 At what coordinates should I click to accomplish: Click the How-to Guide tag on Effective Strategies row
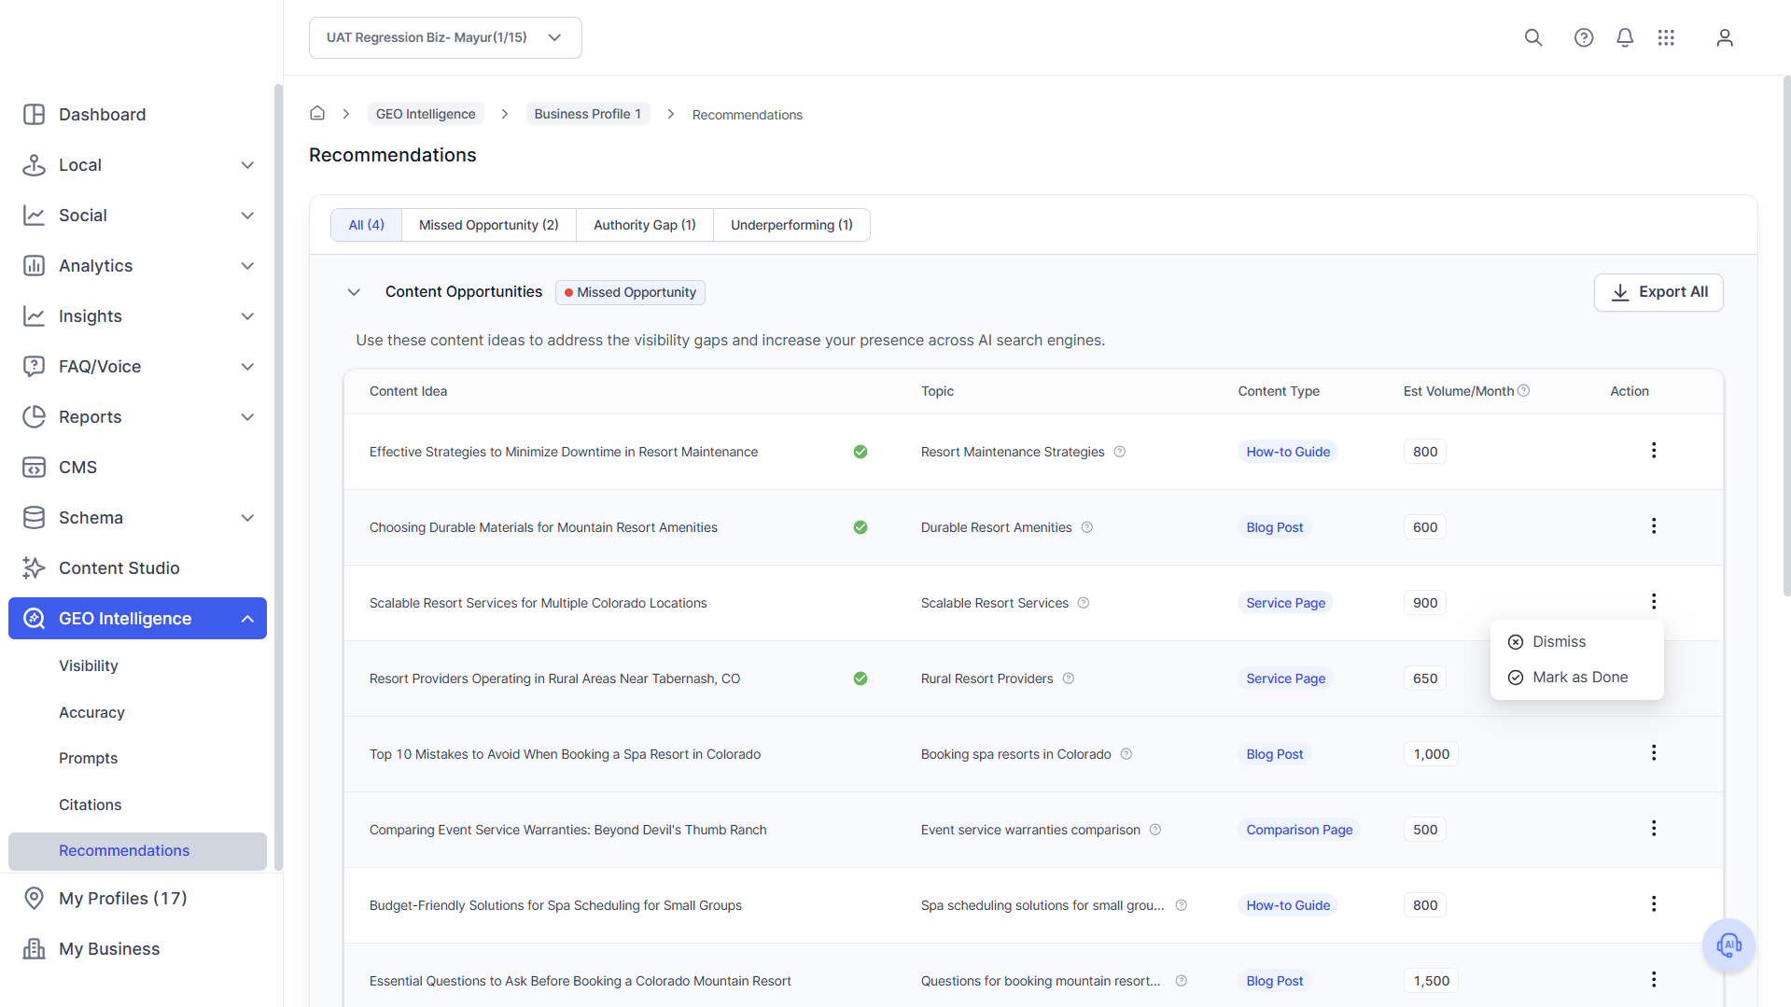click(1288, 452)
